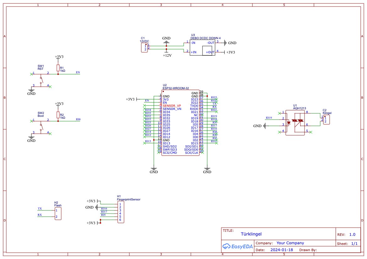
Task: Select the Your Company field
Action: [x=290, y=243]
